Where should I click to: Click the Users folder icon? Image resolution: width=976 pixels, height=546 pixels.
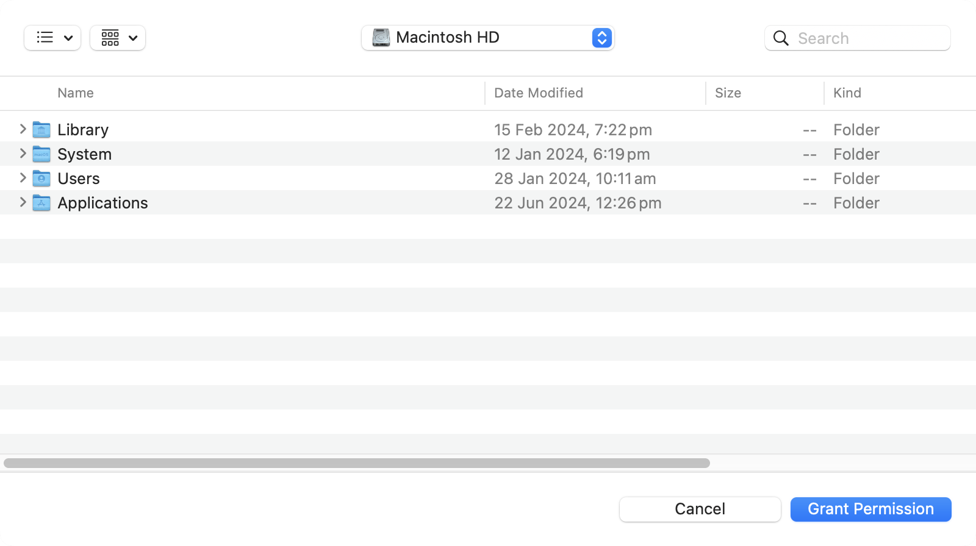[x=41, y=179]
